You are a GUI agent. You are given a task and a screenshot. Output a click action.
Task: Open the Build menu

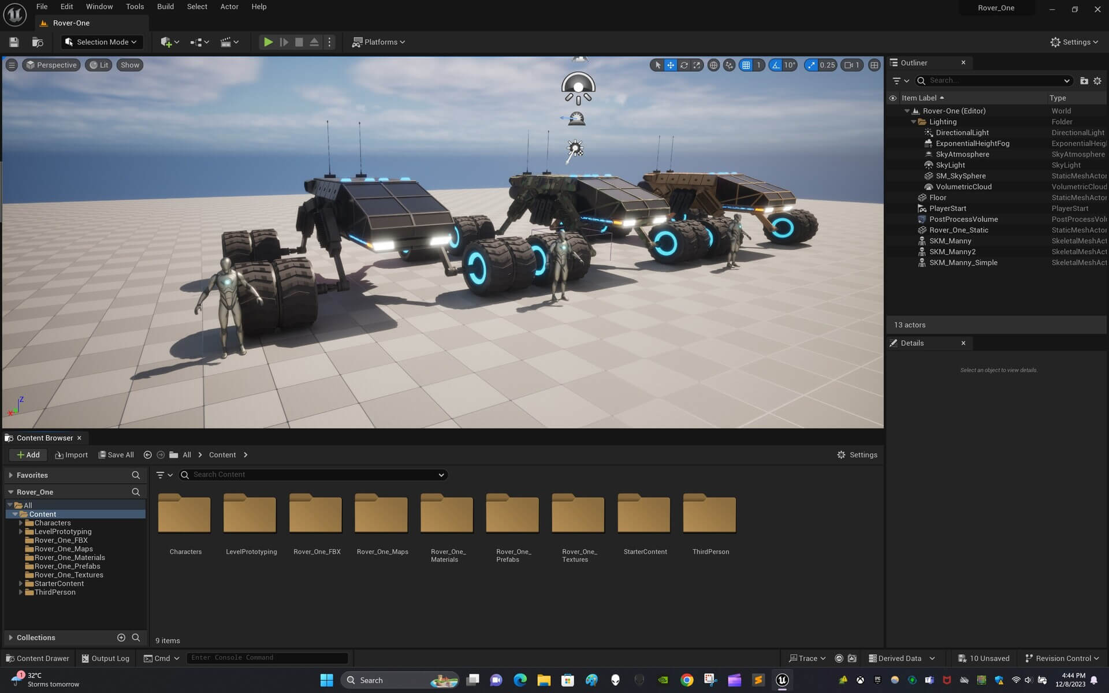pos(165,6)
